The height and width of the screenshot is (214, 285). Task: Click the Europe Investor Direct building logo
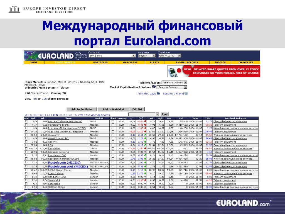[14, 9]
